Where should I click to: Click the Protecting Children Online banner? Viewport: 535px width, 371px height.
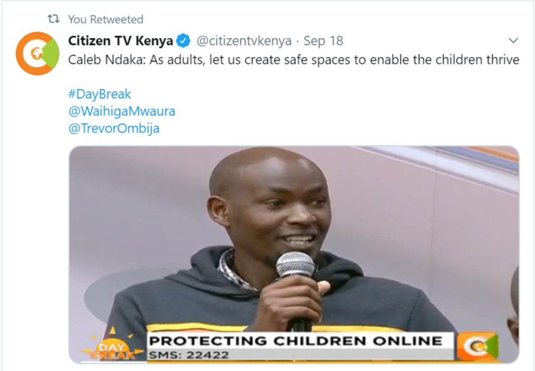(295, 341)
